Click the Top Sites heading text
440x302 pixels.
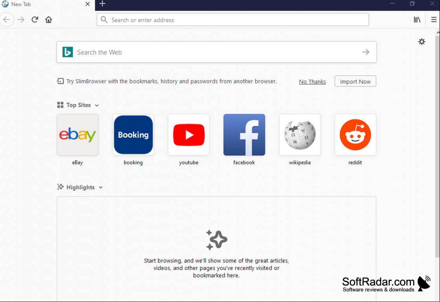(x=79, y=105)
